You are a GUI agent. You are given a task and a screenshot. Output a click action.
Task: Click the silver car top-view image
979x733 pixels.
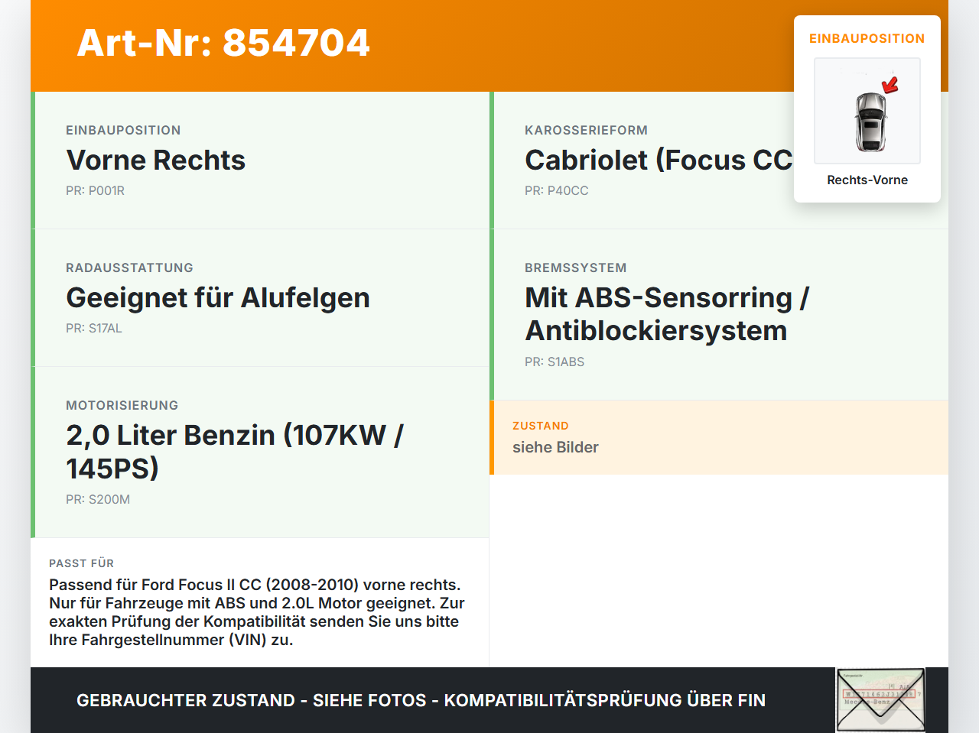(870, 122)
